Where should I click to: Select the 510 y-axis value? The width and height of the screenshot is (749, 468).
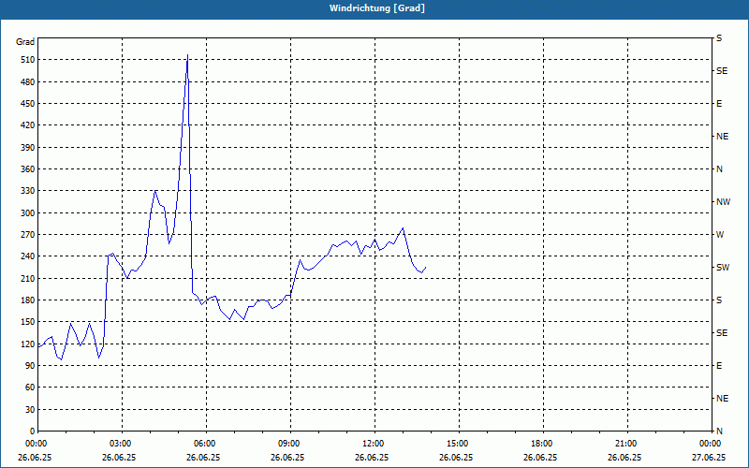pos(28,60)
